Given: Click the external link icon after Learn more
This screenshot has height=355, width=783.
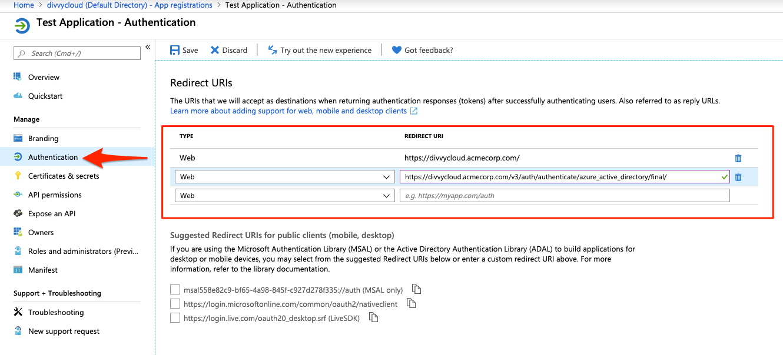Looking at the screenshot, I should (x=414, y=110).
